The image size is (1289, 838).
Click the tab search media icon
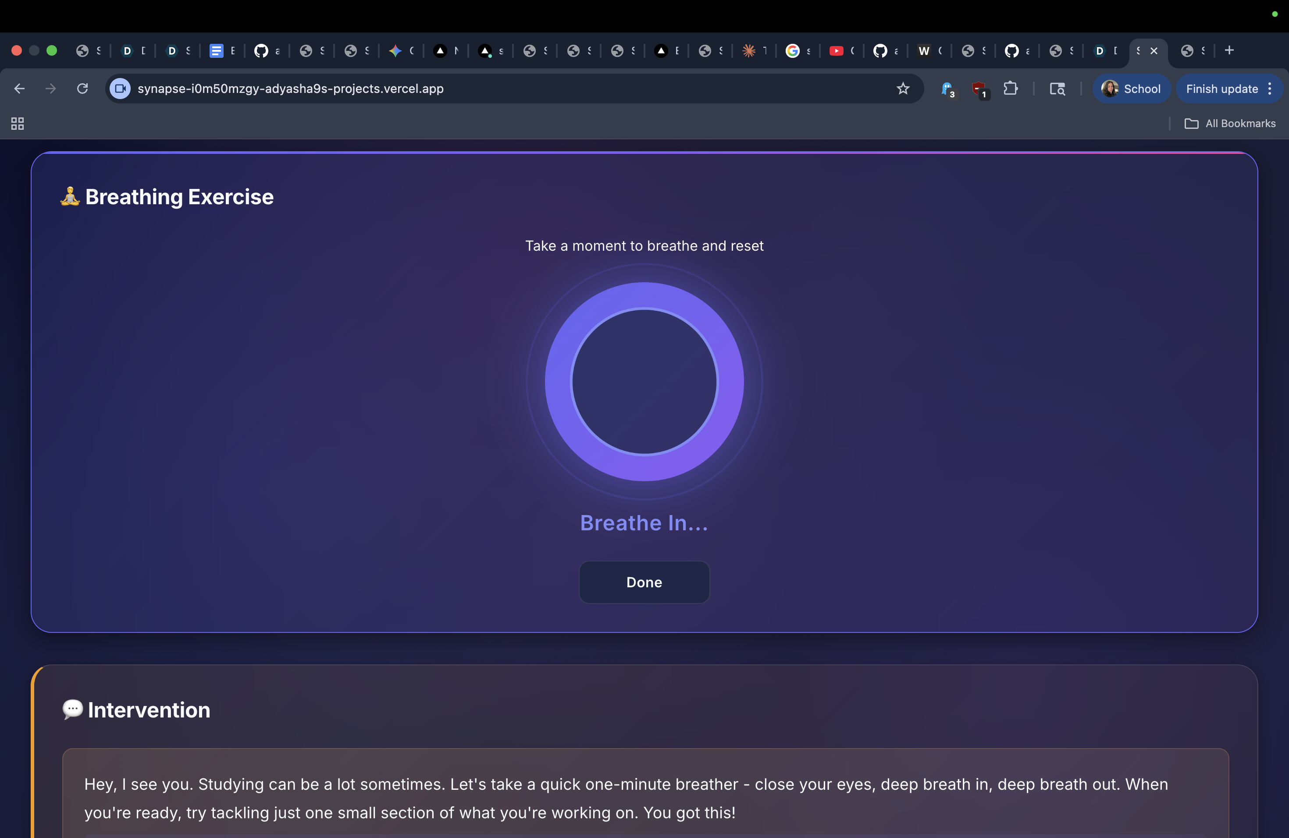click(1057, 89)
